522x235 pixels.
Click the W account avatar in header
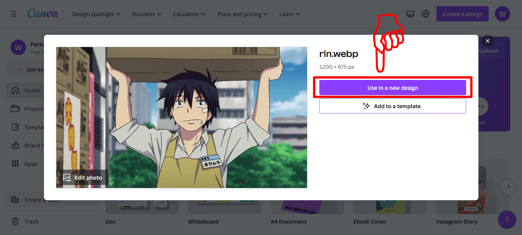point(502,14)
